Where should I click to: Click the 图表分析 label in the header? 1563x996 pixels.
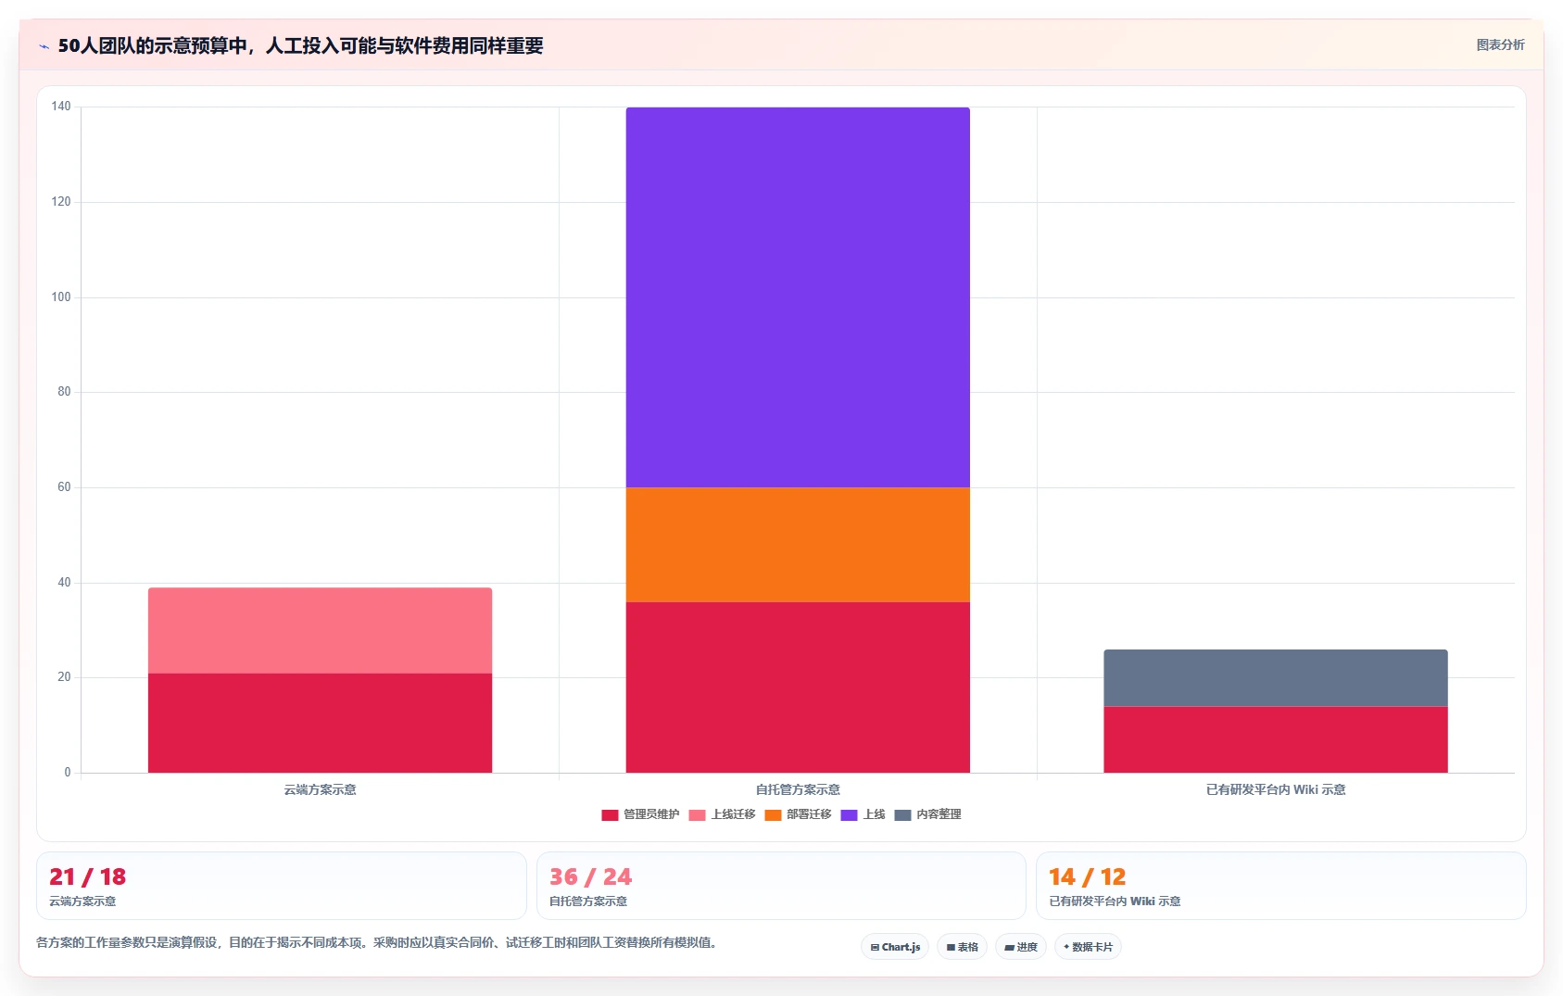[x=1500, y=44]
